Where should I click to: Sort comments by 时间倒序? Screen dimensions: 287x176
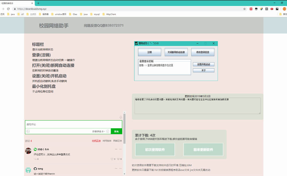click(107, 141)
